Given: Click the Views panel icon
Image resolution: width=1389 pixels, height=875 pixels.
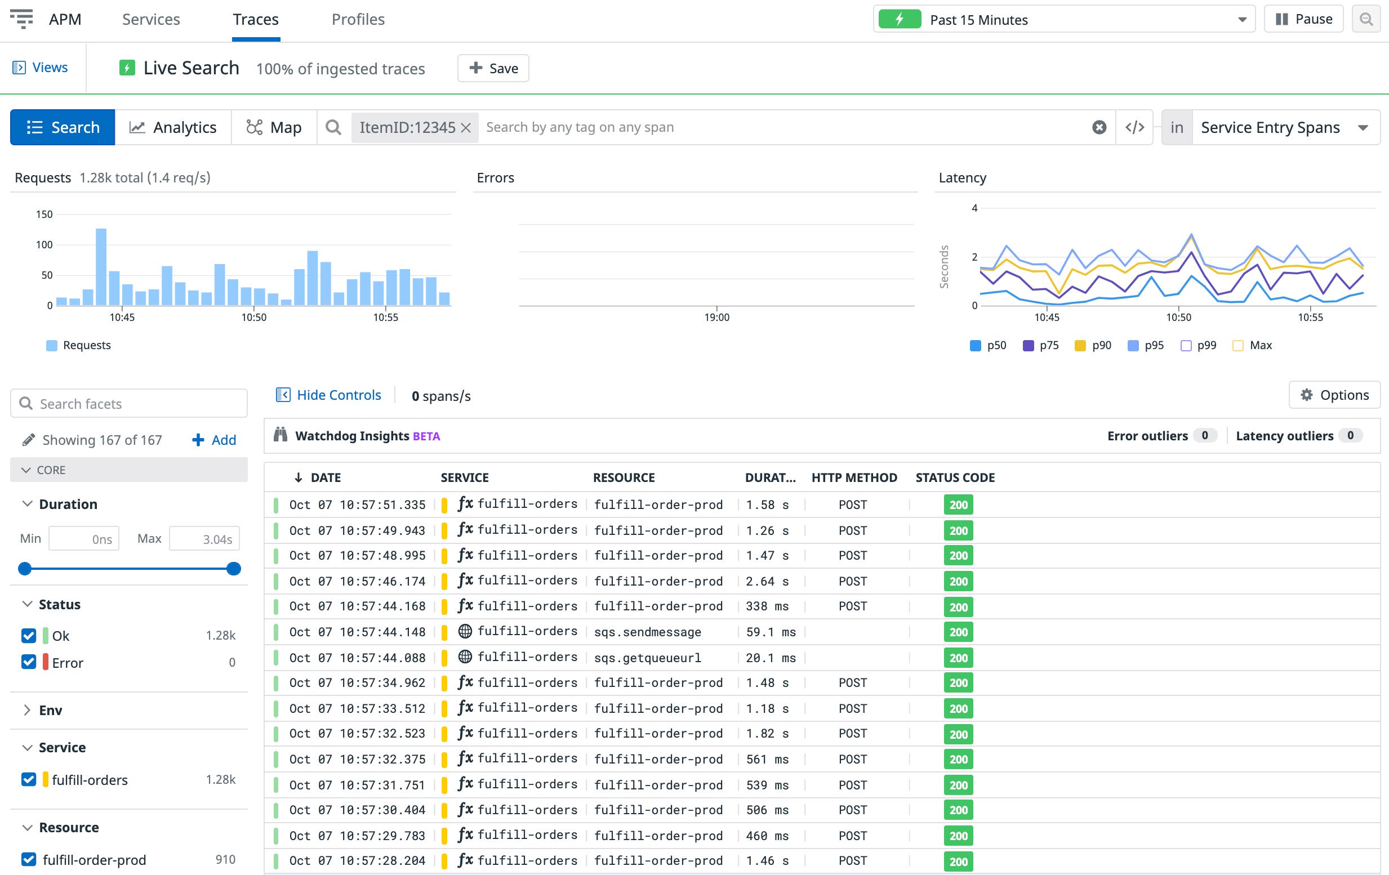Looking at the screenshot, I should pos(19,67).
